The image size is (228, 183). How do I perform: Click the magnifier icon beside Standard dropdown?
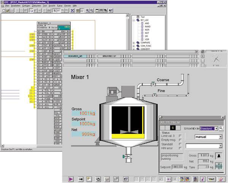point(221,128)
